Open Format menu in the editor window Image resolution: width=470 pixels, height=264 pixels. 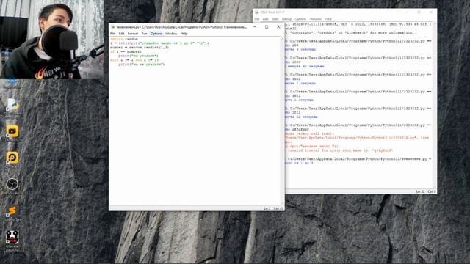pos(132,34)
